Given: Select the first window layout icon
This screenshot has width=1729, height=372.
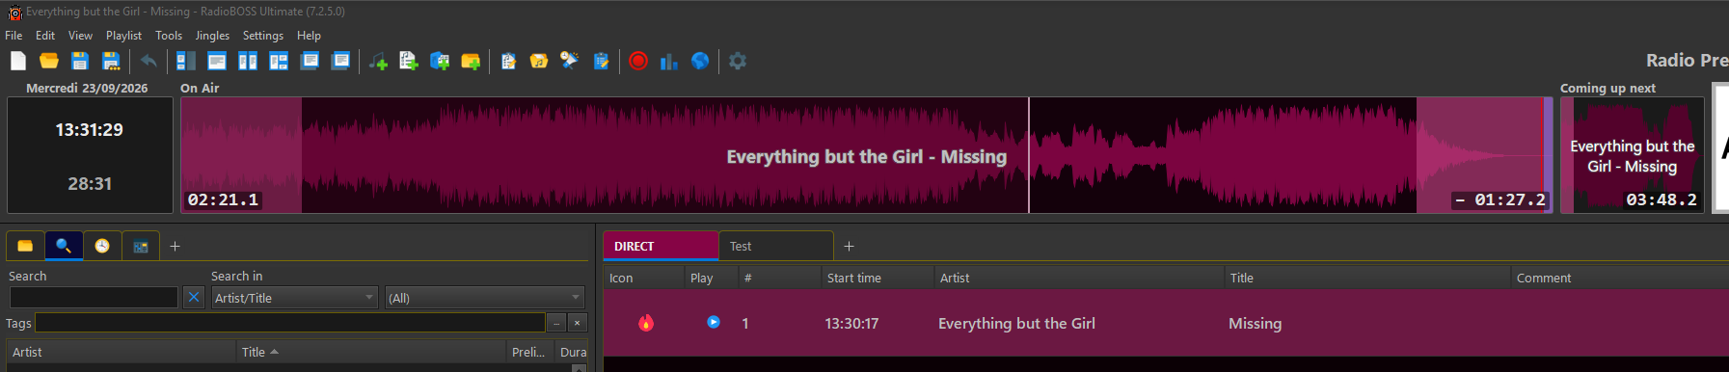Looking at the screenshot, I should [186, 61].
